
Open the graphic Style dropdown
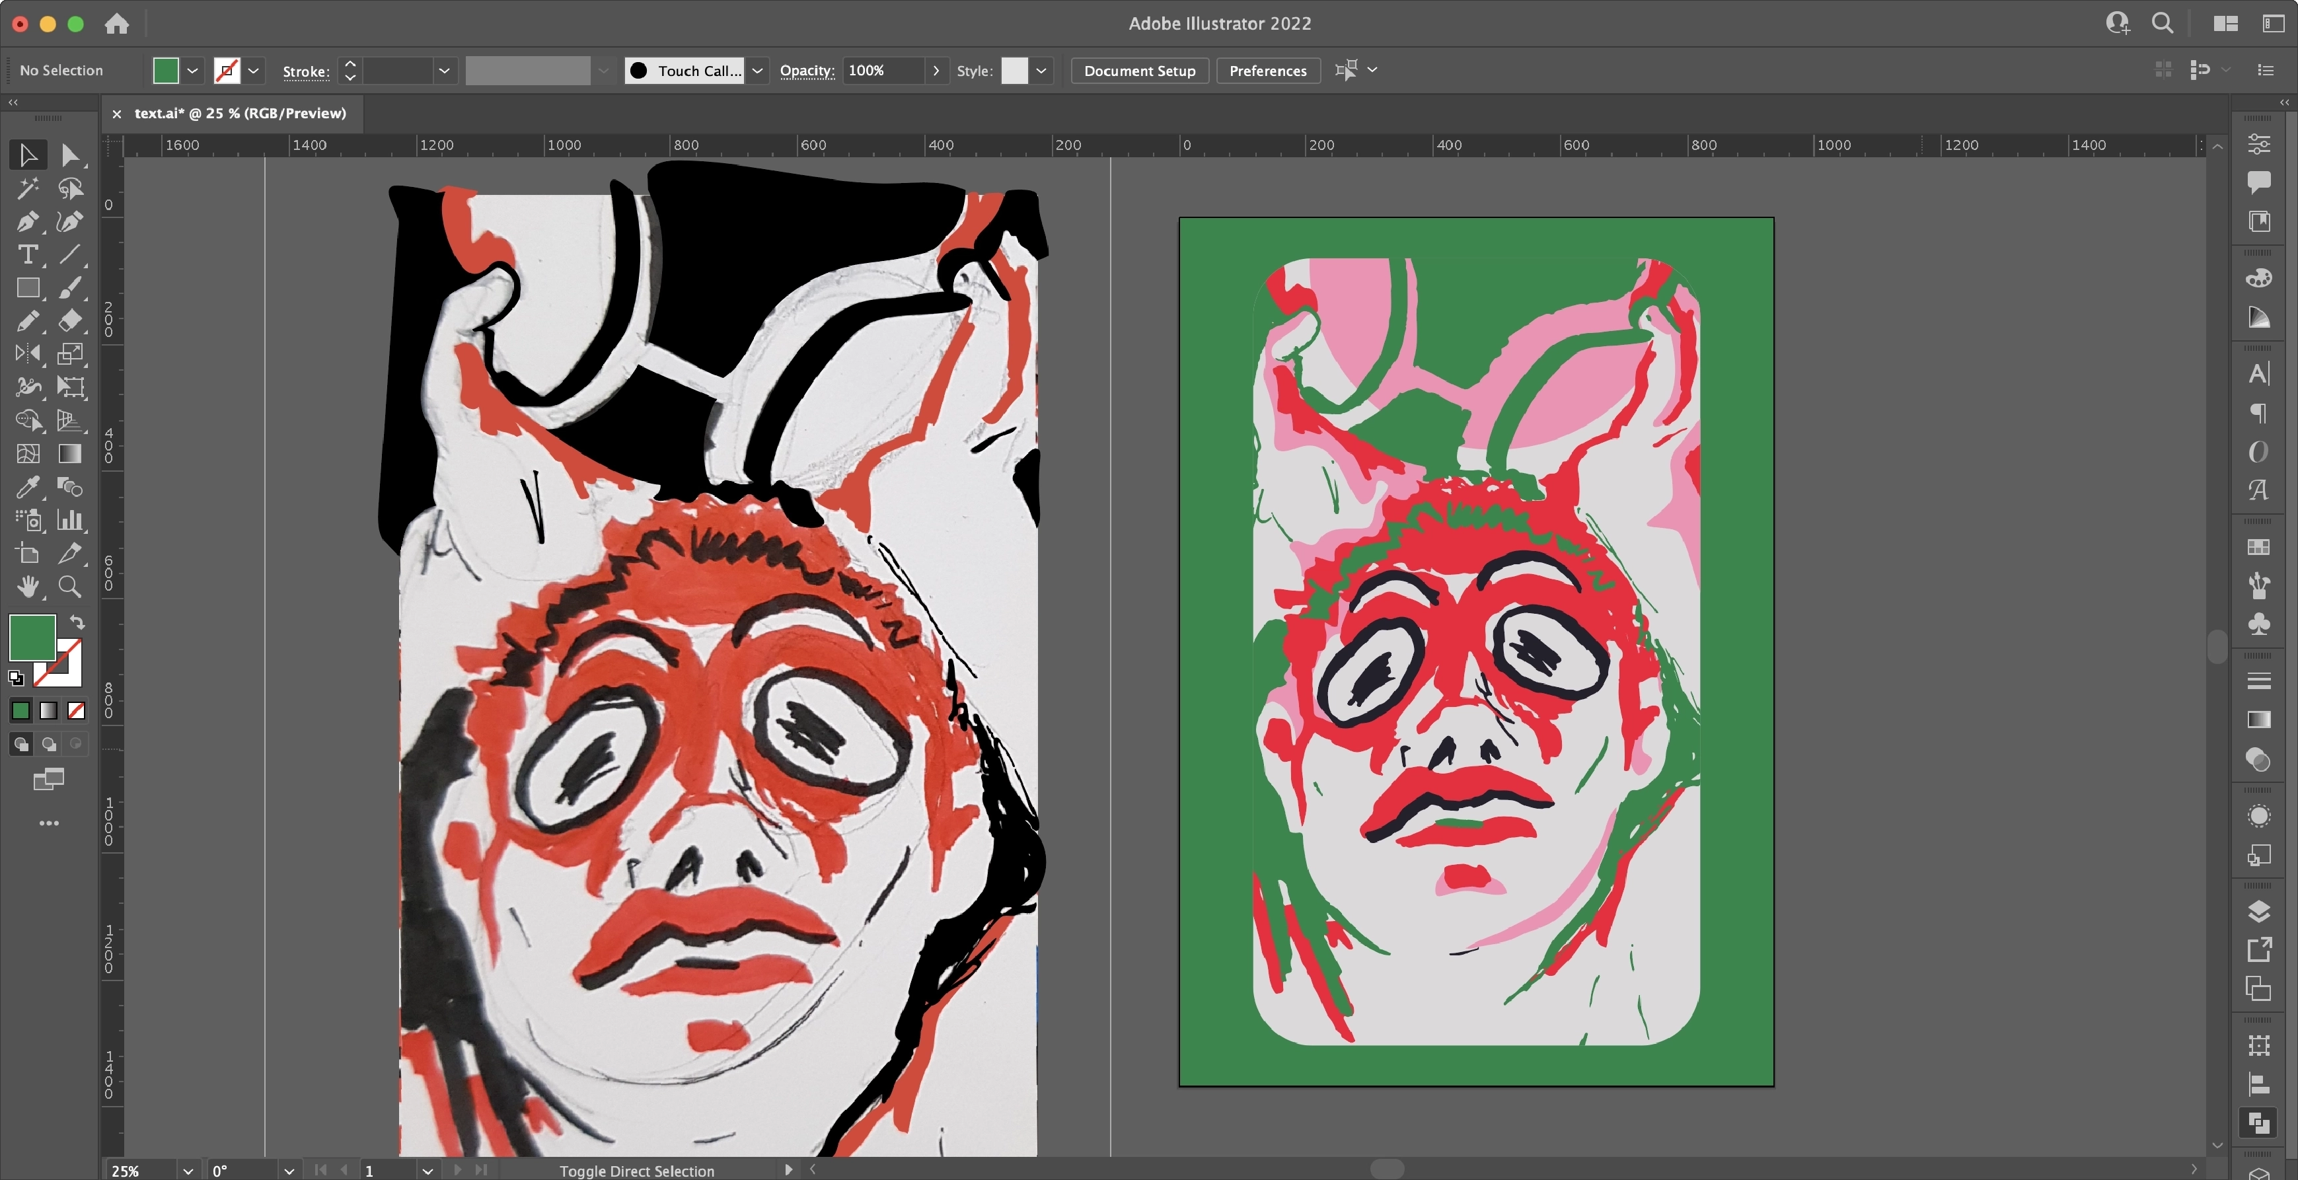click(x=1041, y=71)
